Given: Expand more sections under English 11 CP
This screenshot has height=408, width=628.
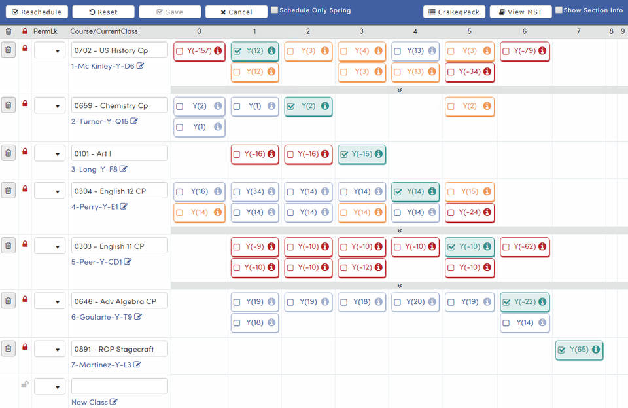Looking at the screenshot, I should tap(399, 286).
